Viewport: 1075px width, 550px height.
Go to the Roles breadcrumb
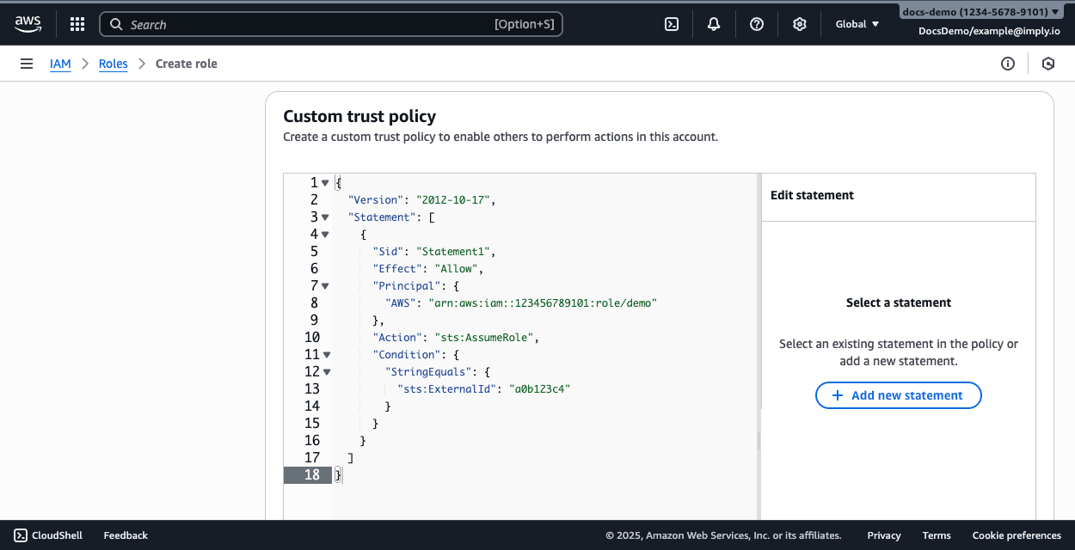113,64
